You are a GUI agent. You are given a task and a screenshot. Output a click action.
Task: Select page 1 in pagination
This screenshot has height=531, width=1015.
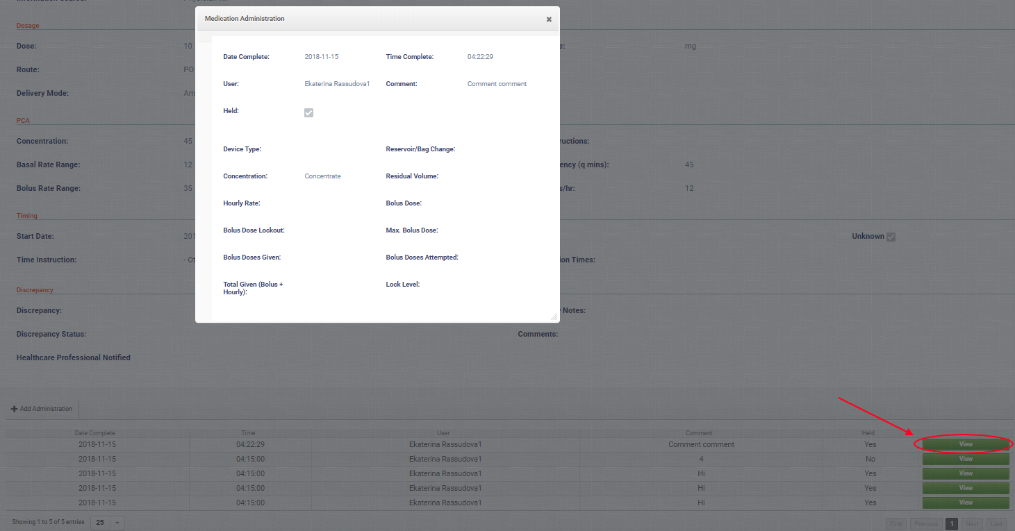tap(952, 524)
